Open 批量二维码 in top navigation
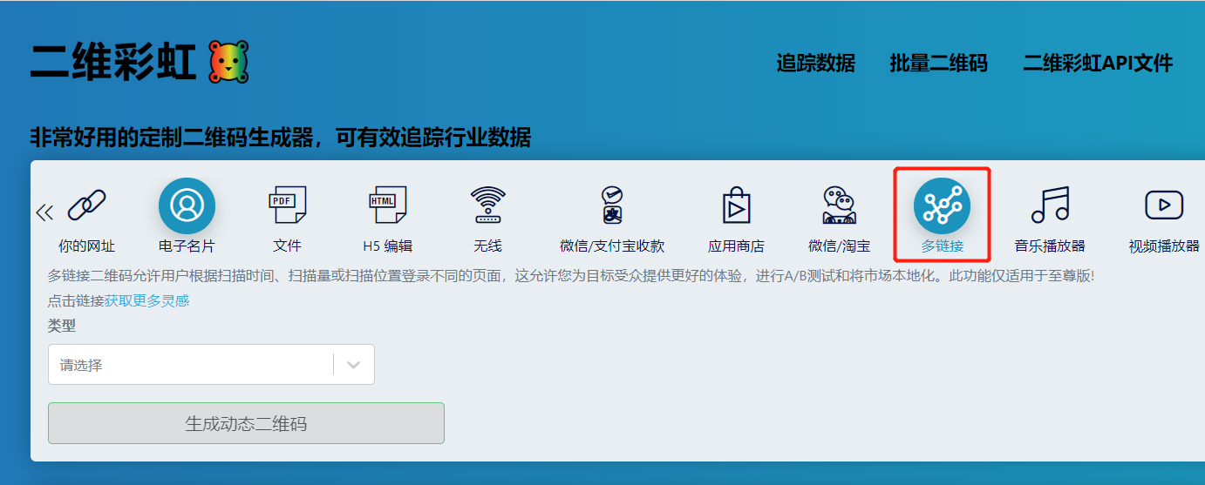 point(938,63)
